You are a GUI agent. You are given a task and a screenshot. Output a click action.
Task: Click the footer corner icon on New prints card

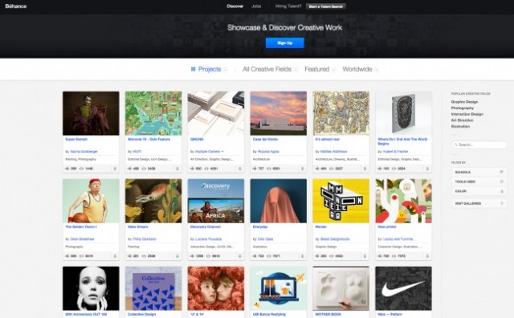point(427,256)
